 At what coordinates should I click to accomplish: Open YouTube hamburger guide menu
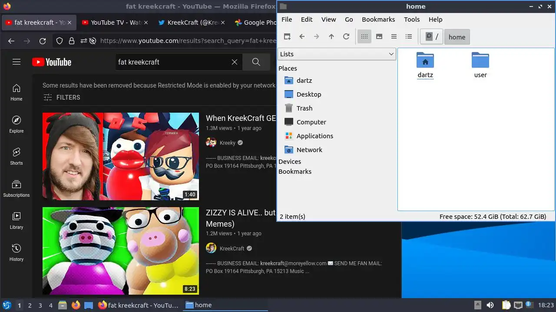[x=17, y=62]
